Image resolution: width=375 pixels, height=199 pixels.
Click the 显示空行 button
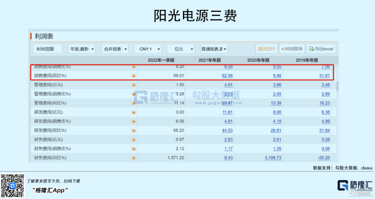point(266,49)
